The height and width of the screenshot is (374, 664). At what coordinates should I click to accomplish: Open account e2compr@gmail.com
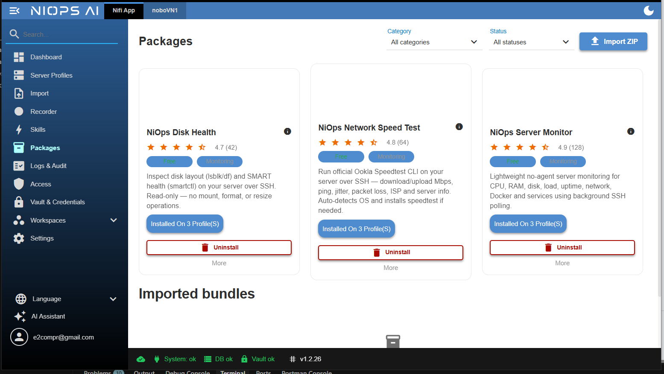(64, 337)
